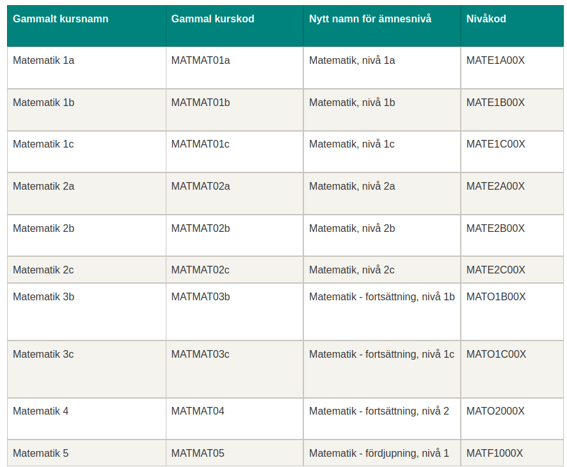Click course code MATMAT03b

tap(200, 297)
